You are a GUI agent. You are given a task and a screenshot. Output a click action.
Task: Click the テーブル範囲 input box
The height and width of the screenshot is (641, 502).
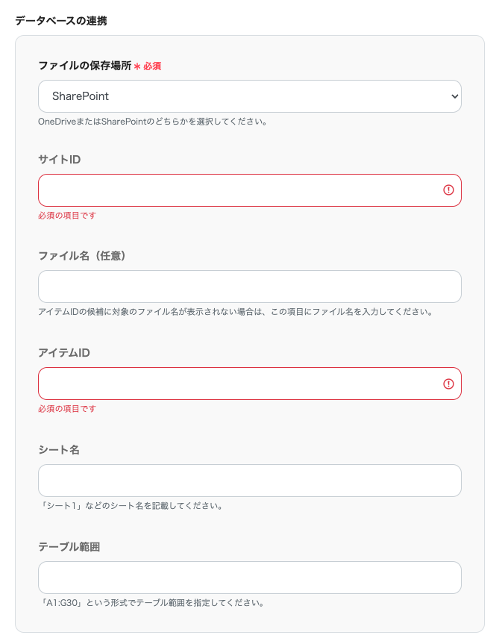pyautogui.click(x=249, y=578)
